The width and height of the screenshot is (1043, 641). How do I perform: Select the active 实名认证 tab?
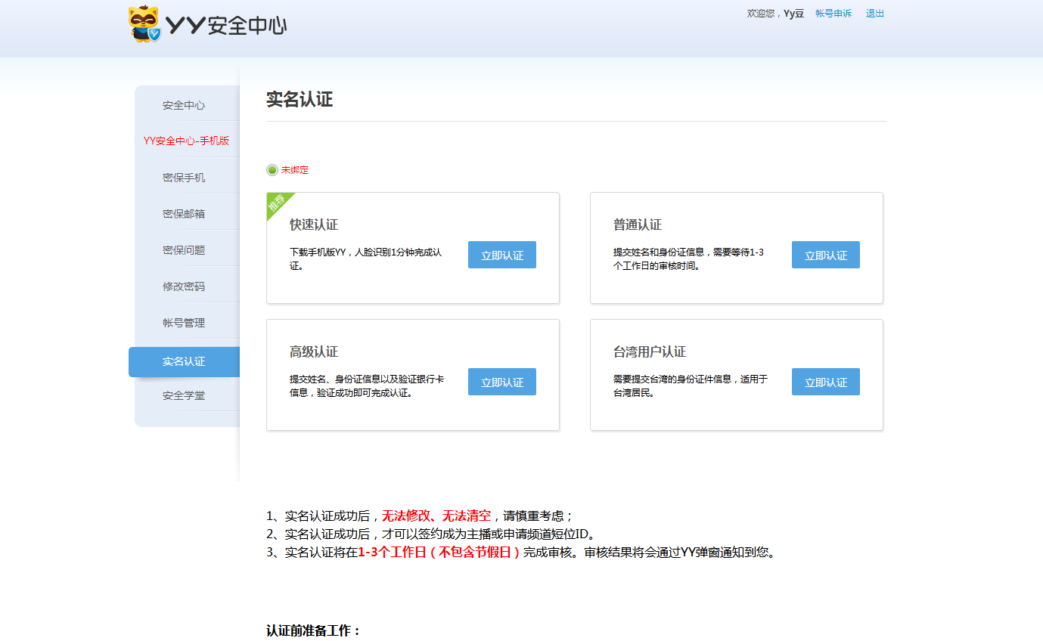[185, 361]
